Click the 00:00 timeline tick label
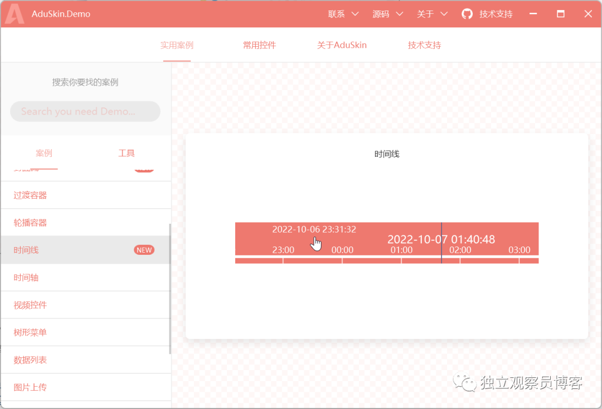Viewport: 602px width, 409px height. click(x=342, y=250)
